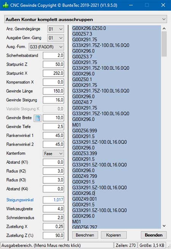Viewport: 171px width, 249px height.
Task: Open the Außen Kontur komplett ausschruppen dropdown
Action: pos(85,19)
